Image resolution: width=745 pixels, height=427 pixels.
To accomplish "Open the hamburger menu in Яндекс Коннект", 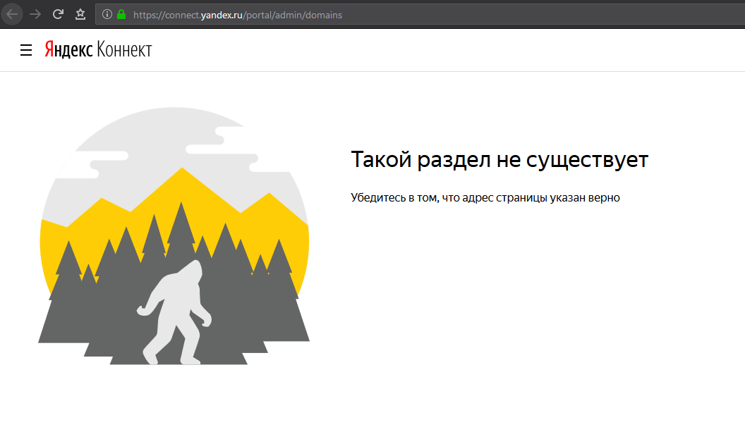I will [26, 50].
